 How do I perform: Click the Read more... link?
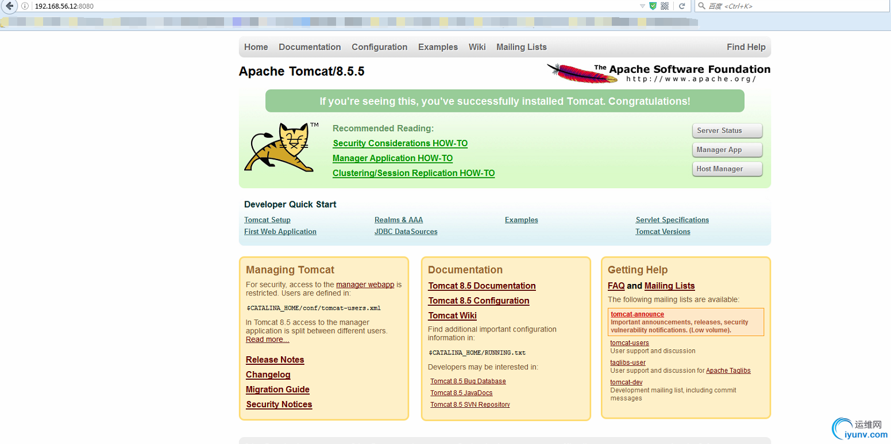[x=268, y=340]
